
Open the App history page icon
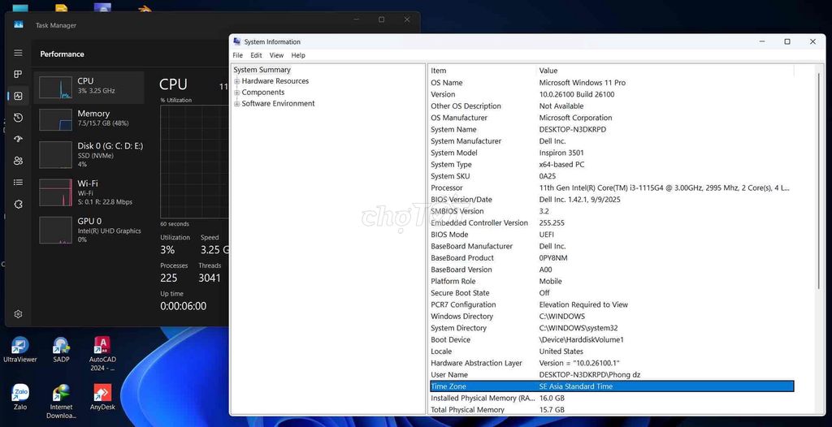(x=18, y=118)
